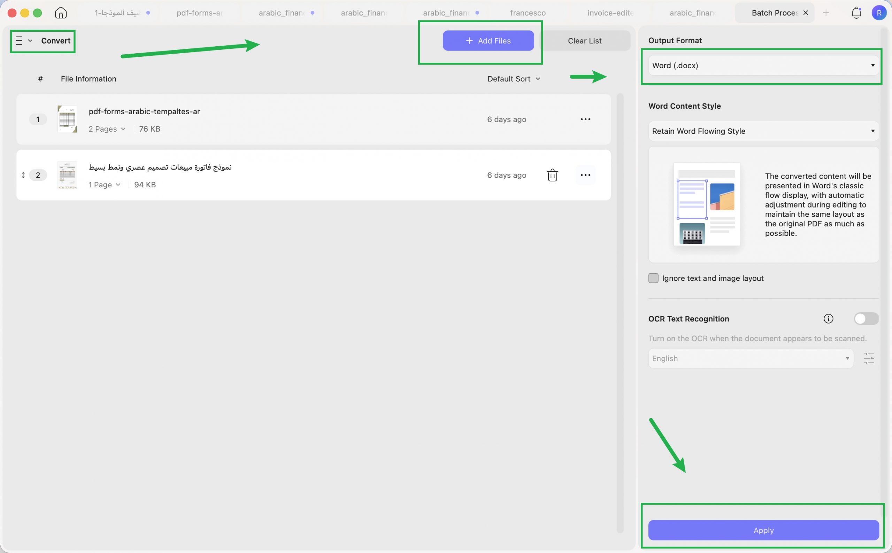The width and height of the screenshot is (892, 553).
Task: Open more options for the Arabic invoice file
Action: (x=585, y=175)
